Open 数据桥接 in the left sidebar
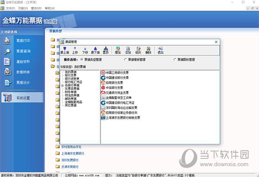Image resolution: width=259 pixels, height=177 pixels. pyautogui.click(x=22, y=72)
